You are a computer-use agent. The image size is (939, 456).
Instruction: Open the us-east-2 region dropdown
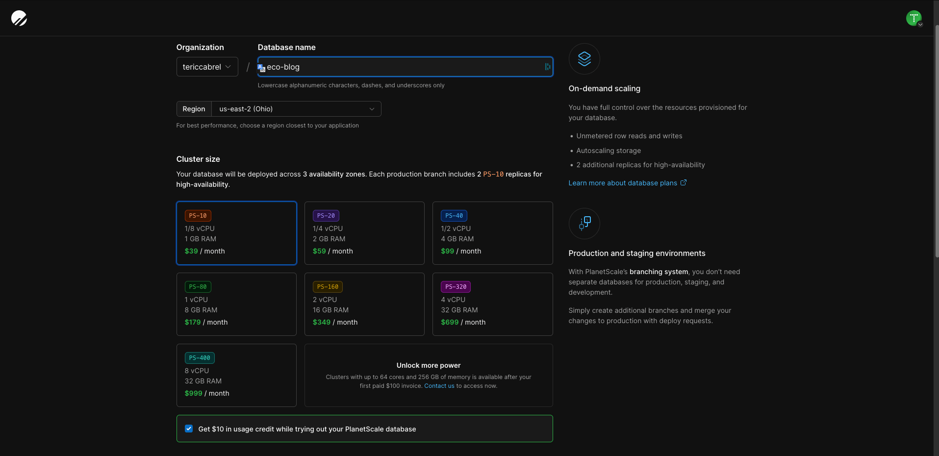[x=296, y=108]
